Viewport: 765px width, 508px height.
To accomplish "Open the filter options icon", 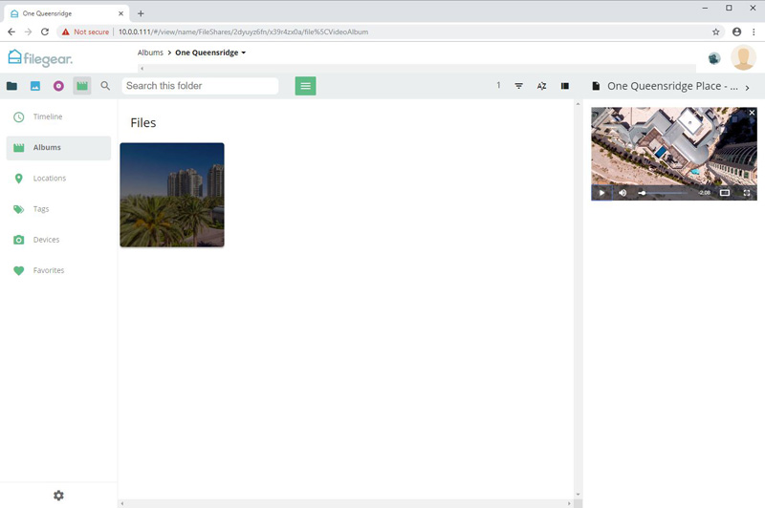I will 518,86.
